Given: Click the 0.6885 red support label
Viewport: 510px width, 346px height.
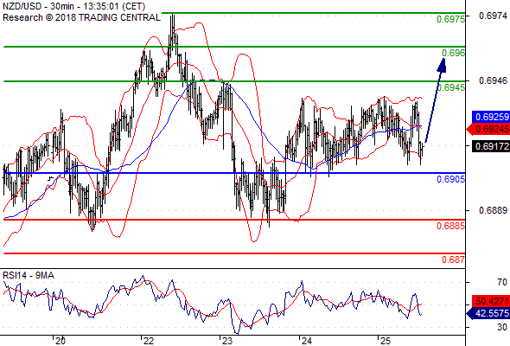Looking at the screenshot, I should [450, 226].
